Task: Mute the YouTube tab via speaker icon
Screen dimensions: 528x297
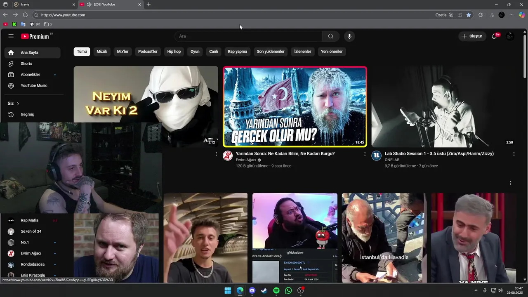Action: 89,5
